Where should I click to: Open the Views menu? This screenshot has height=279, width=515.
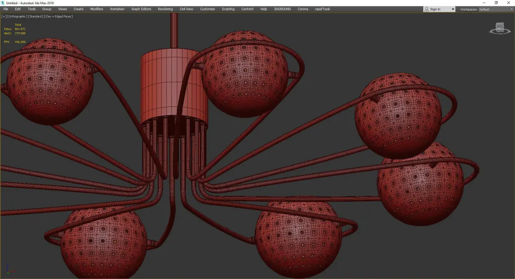pyautogui.click(x=63, y=9)
